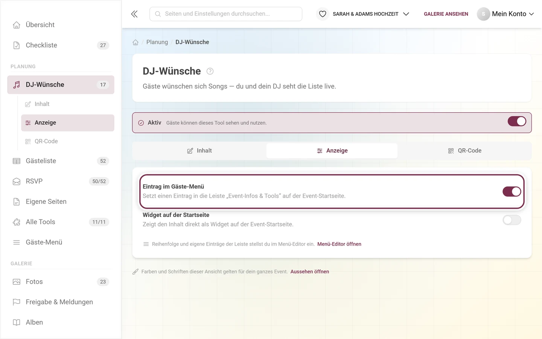542x339 pixels.
Task: Switch to the Inhalt tab
Action: tap(199, 151)
